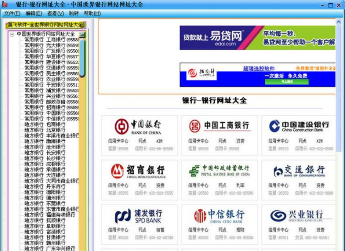Image resolution: width=345 pixels, height=251 pixels.
Task: Select tree item 常用银行 邮政存储
Action: [x=51, y=102]
